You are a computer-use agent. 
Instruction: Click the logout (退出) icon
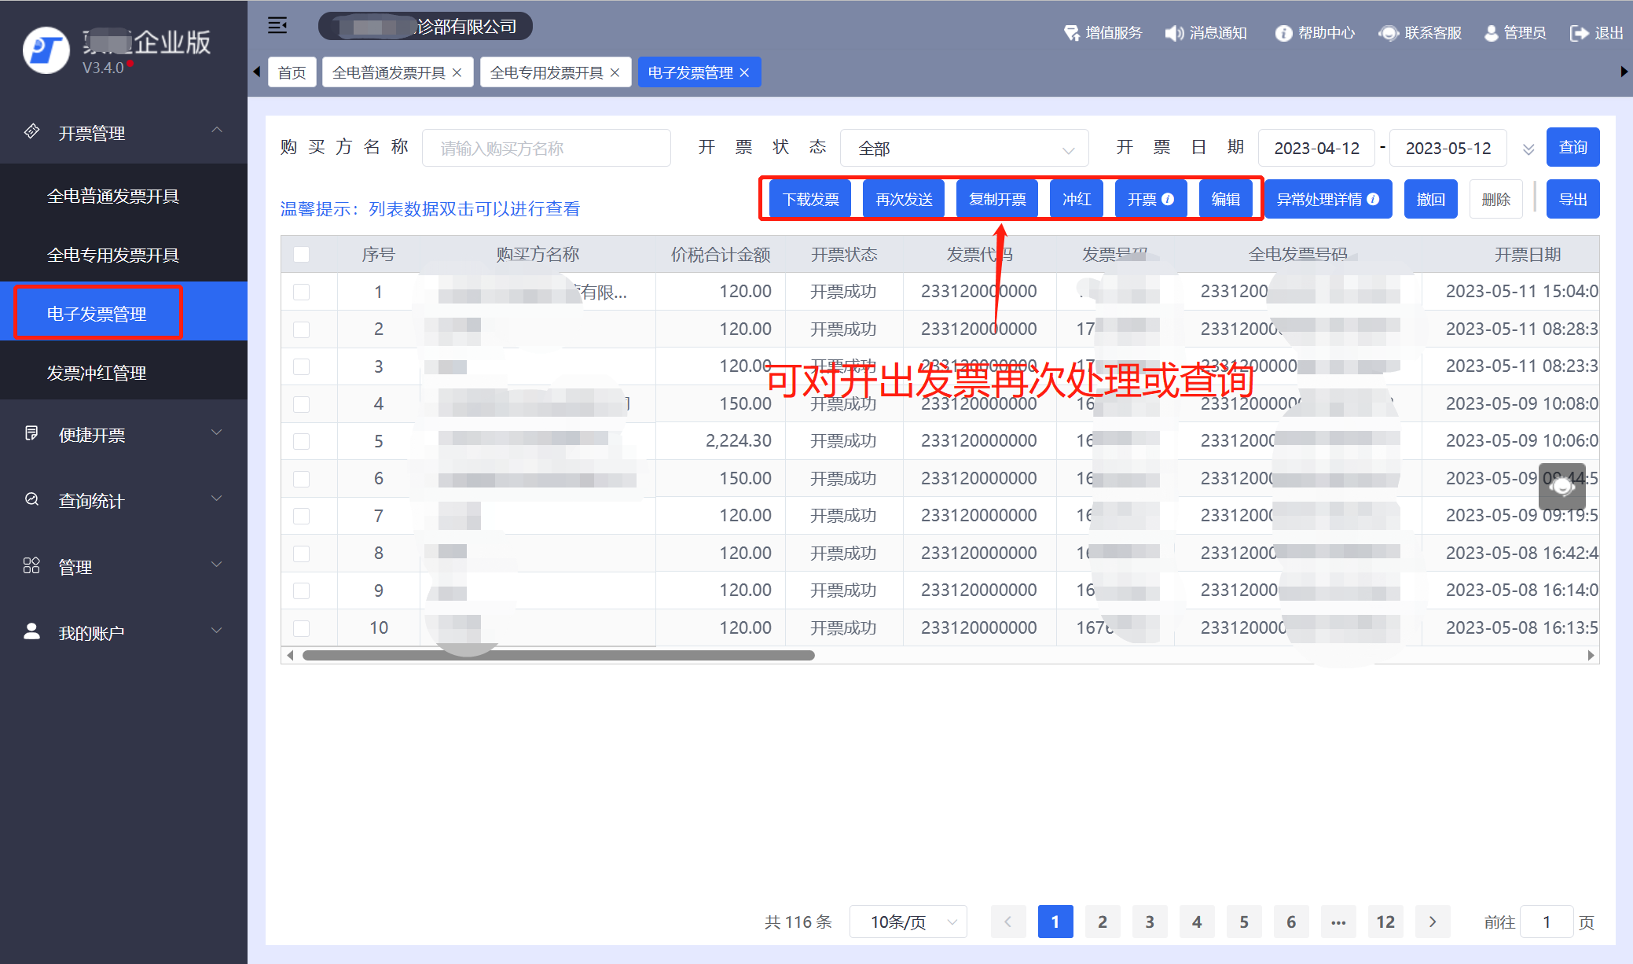click(x=1579, y=33)
